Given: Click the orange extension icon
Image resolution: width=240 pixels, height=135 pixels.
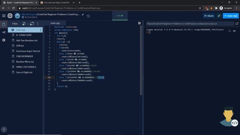Looking at the screenshot, I should [x=211, y=8].
